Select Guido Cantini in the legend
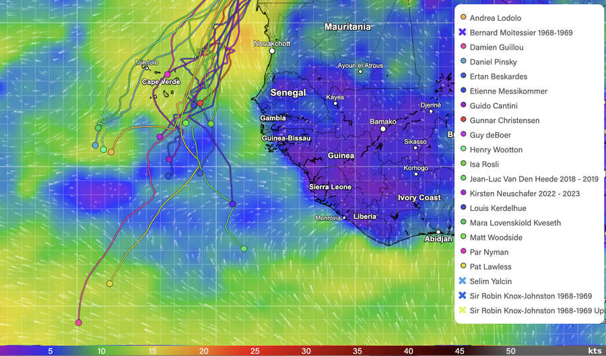Image resolution: width=606 pixels, height=356 pixels. click(x=493, y=105)
